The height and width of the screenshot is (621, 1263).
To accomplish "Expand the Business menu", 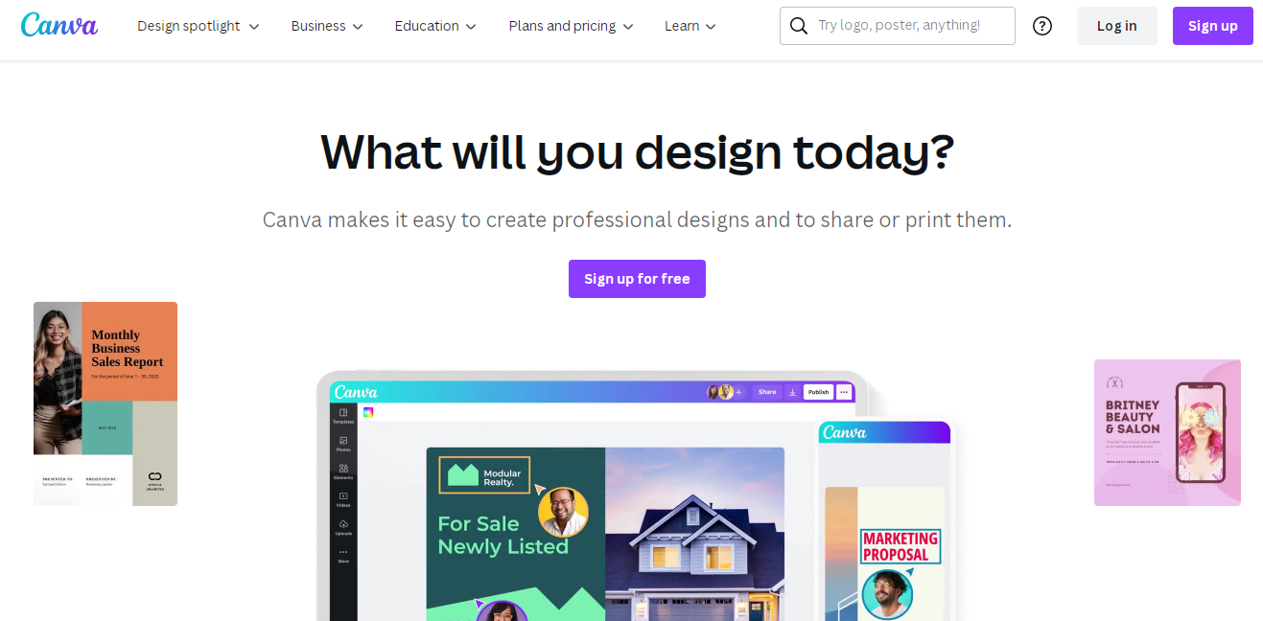I will tap(328, 26).
